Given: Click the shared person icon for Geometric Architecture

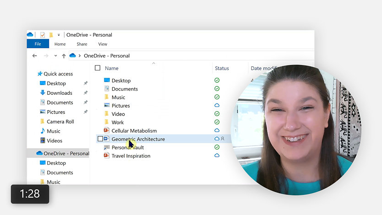Looking at the screenshot, I should (x=223, y=139).
